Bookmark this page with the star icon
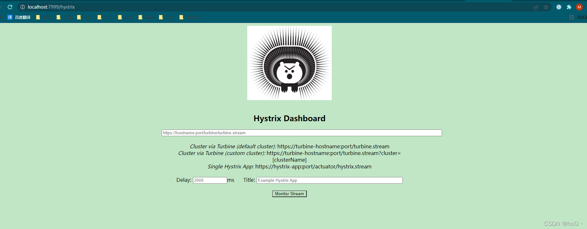The height and width of the screenshot is (229, 587). click(546, 7)
